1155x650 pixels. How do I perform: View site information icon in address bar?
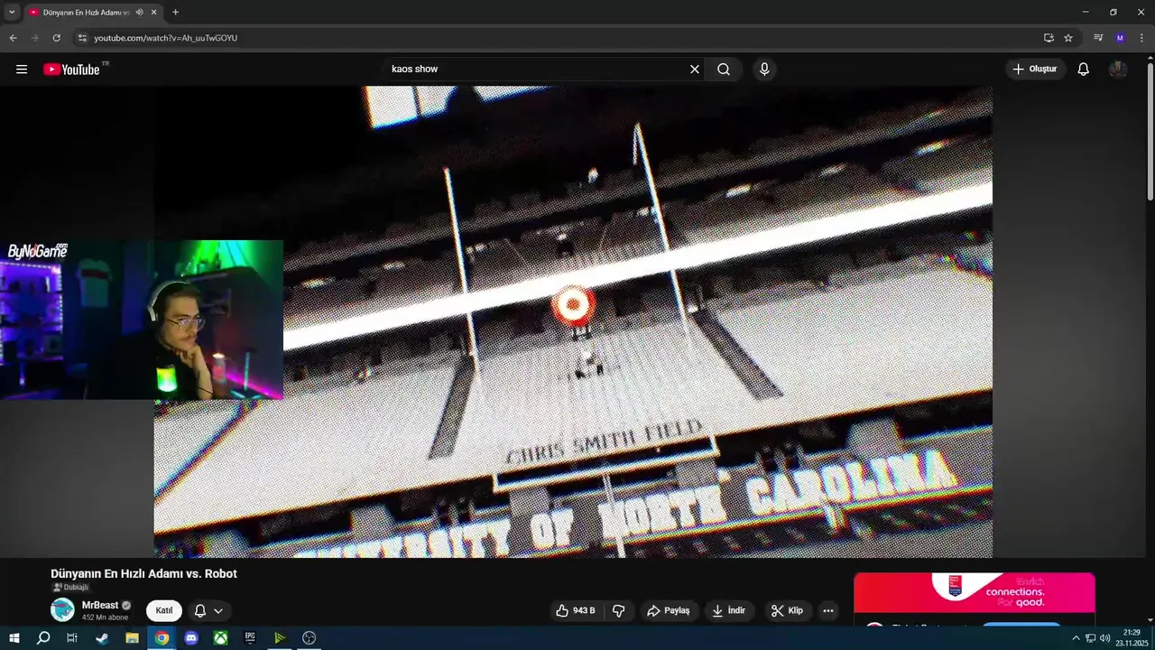point(82,38)
